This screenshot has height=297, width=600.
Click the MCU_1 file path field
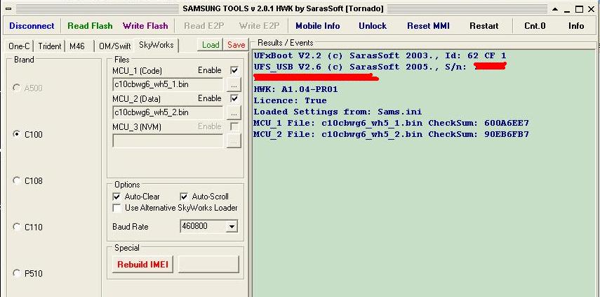coord(168,84)
